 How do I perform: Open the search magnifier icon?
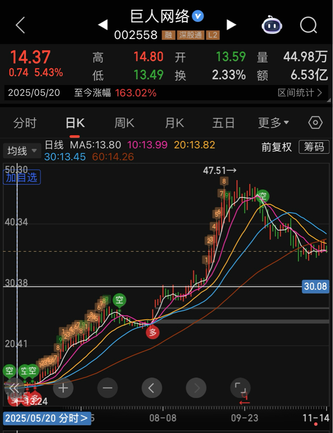(308, 25)
